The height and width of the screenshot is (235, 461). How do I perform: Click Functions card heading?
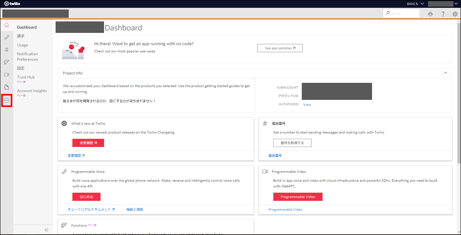click(x=79, y=225)
